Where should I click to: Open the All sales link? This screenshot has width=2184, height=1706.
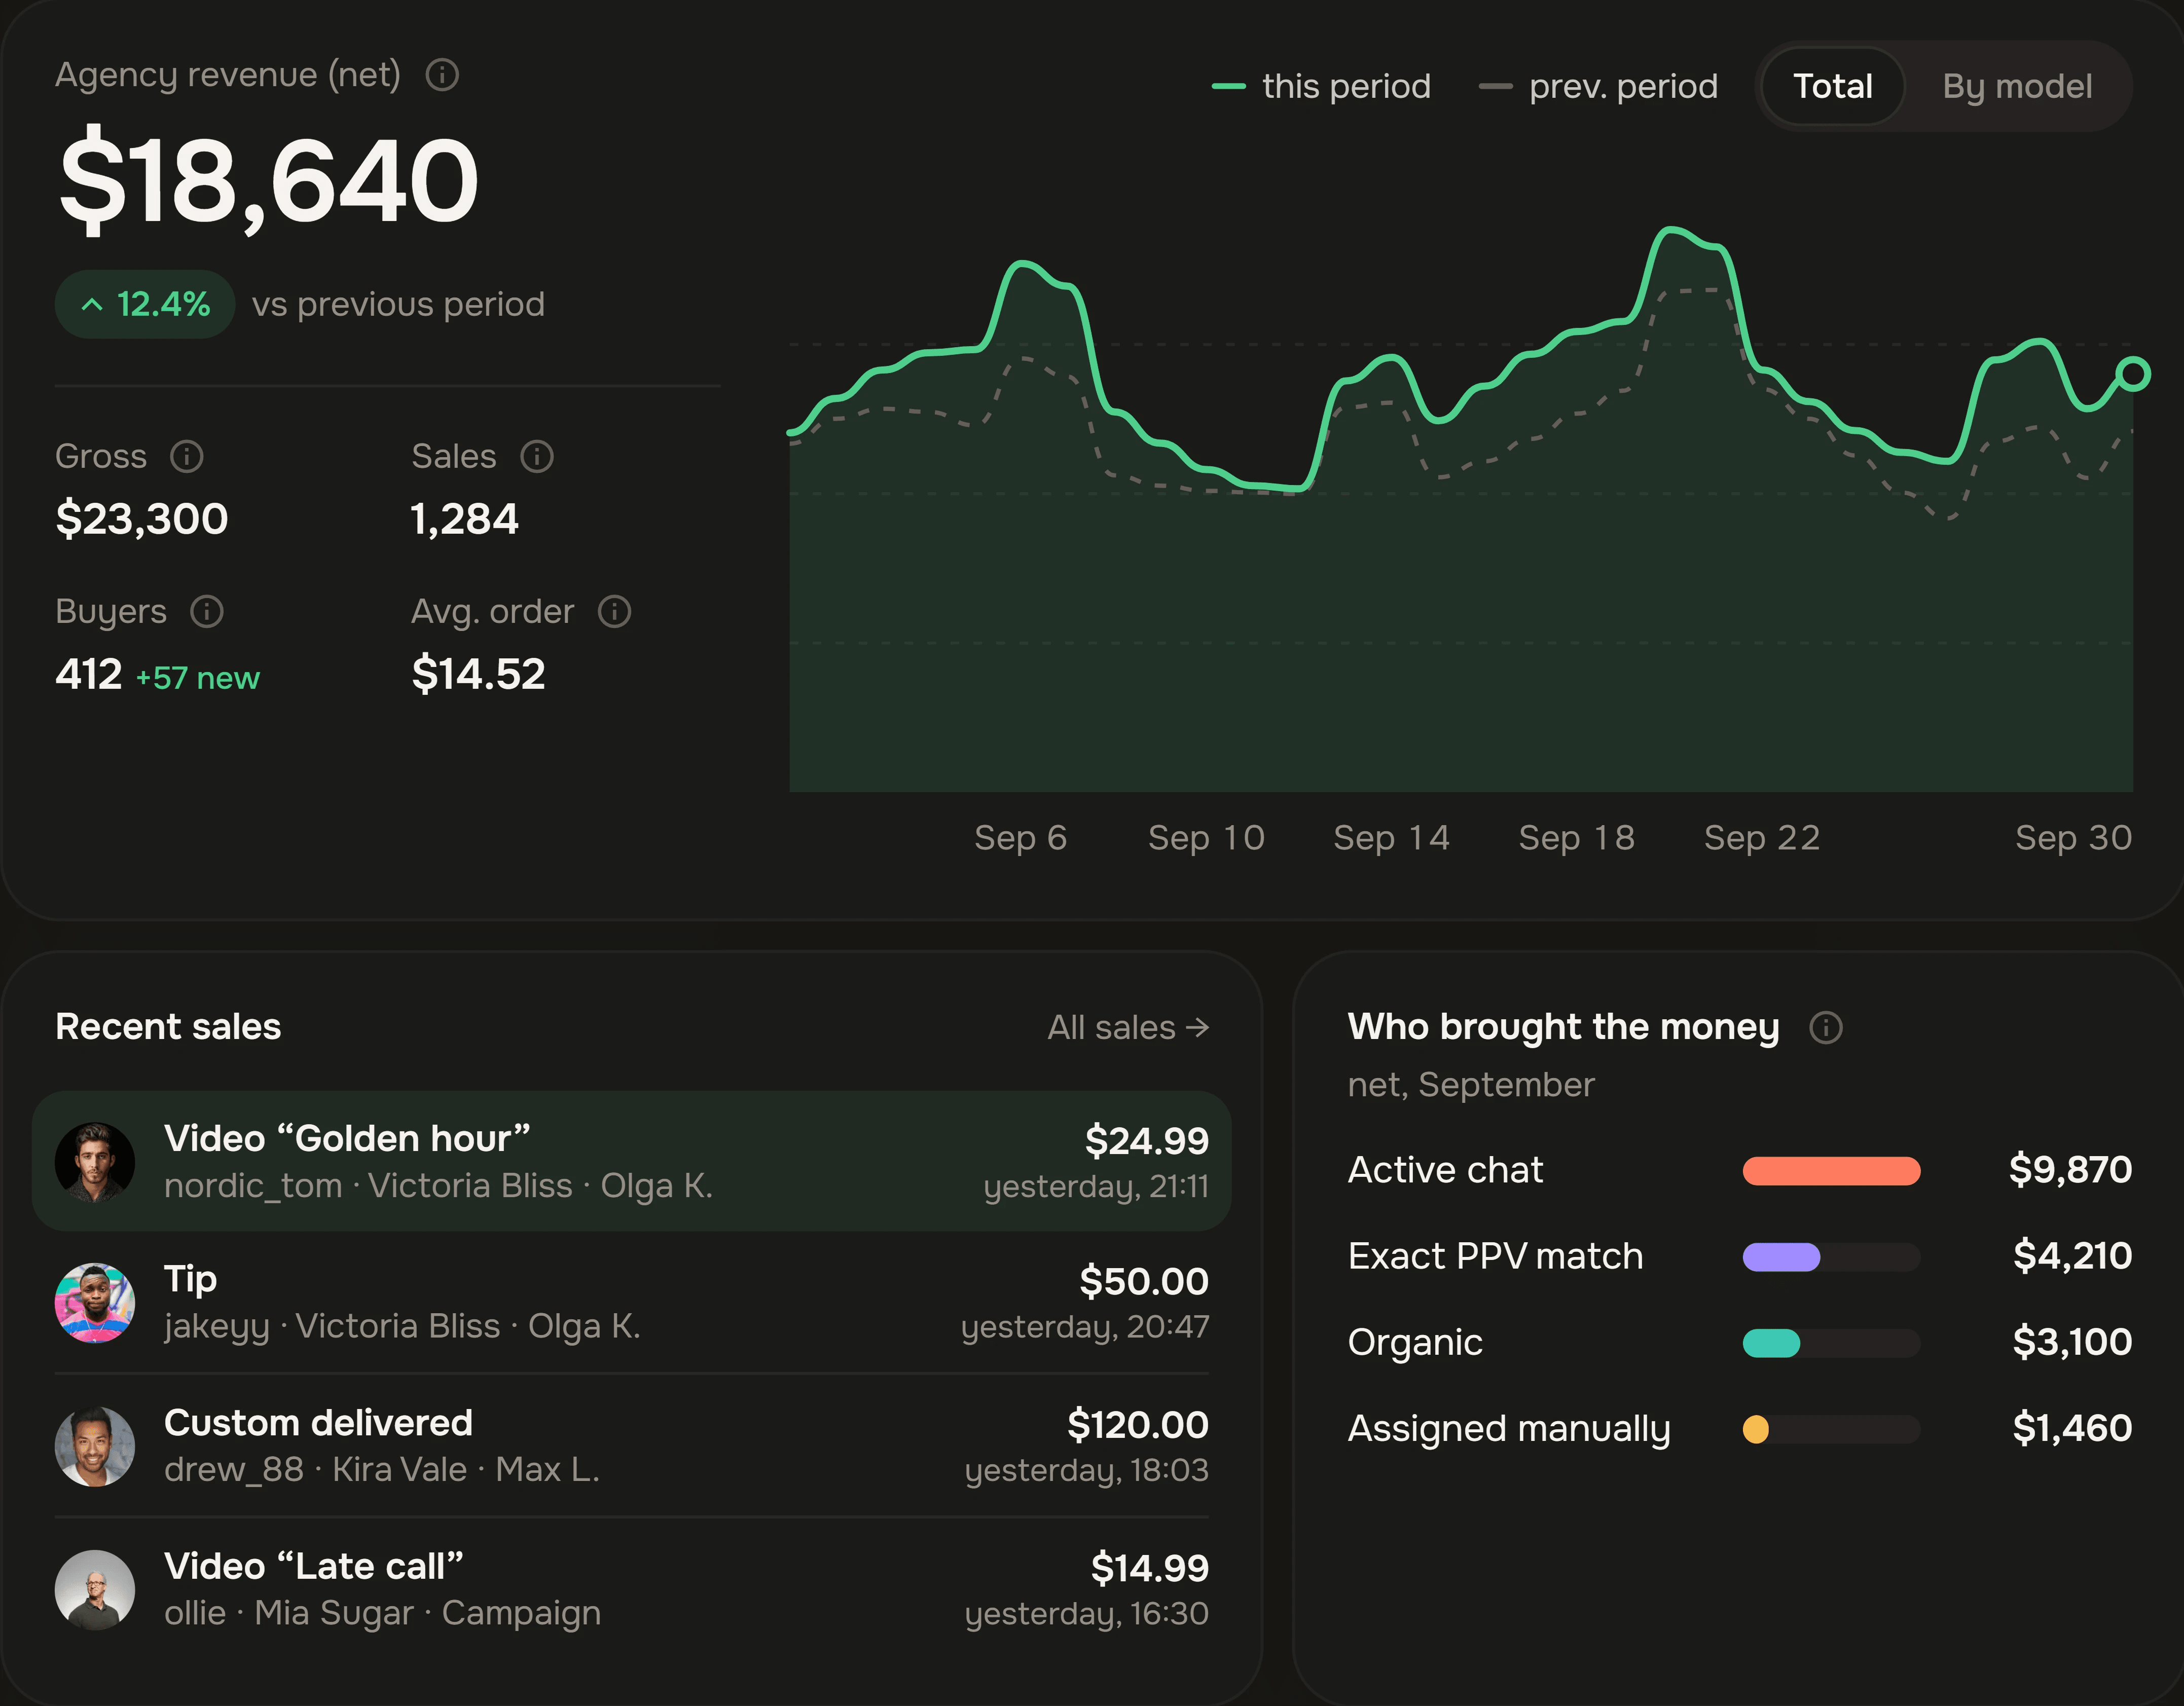[1128, 1028]
